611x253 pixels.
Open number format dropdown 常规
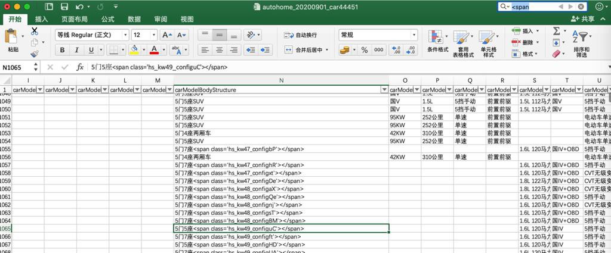(414, 35)
